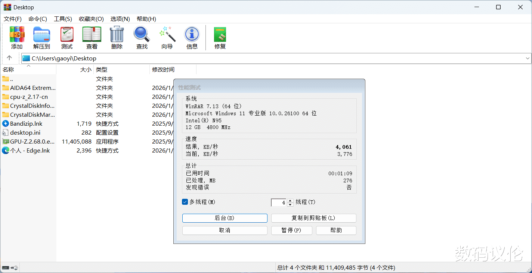Select the 个人 - Edge.lnk shortcut icon
Viewport: 532px width, 273px height.
tap(5, 150)
